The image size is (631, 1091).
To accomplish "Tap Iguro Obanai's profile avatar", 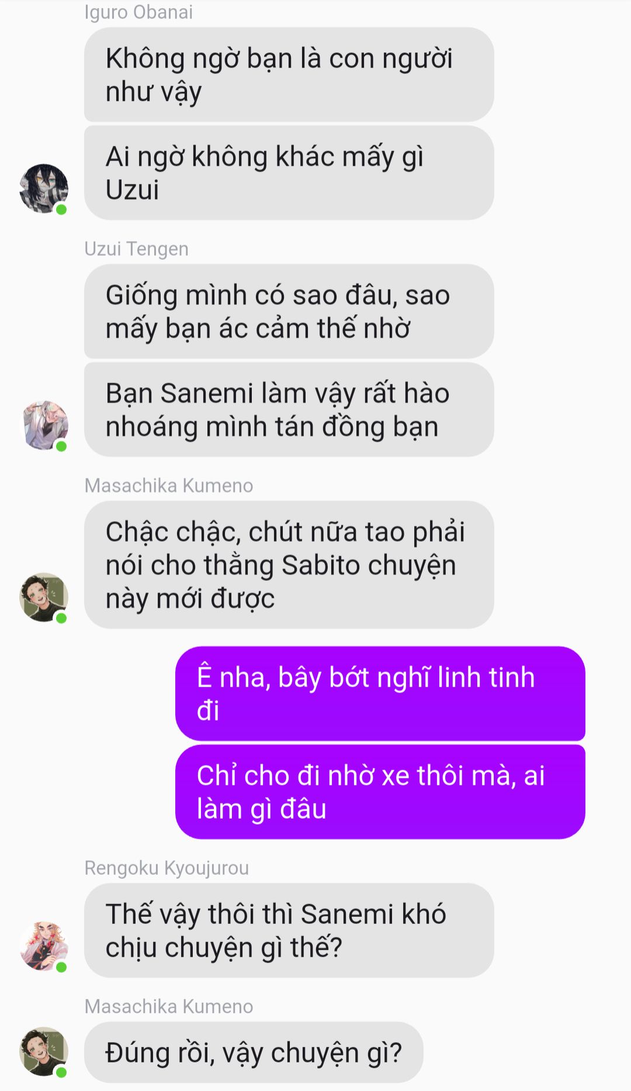I will [44, 188].
